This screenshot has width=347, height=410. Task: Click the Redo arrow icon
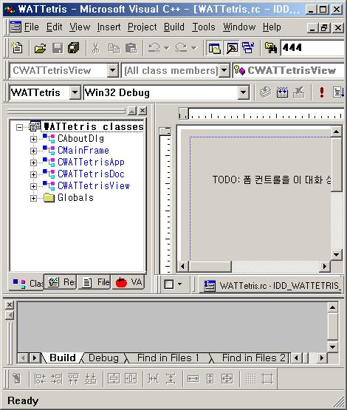point(181,48)
